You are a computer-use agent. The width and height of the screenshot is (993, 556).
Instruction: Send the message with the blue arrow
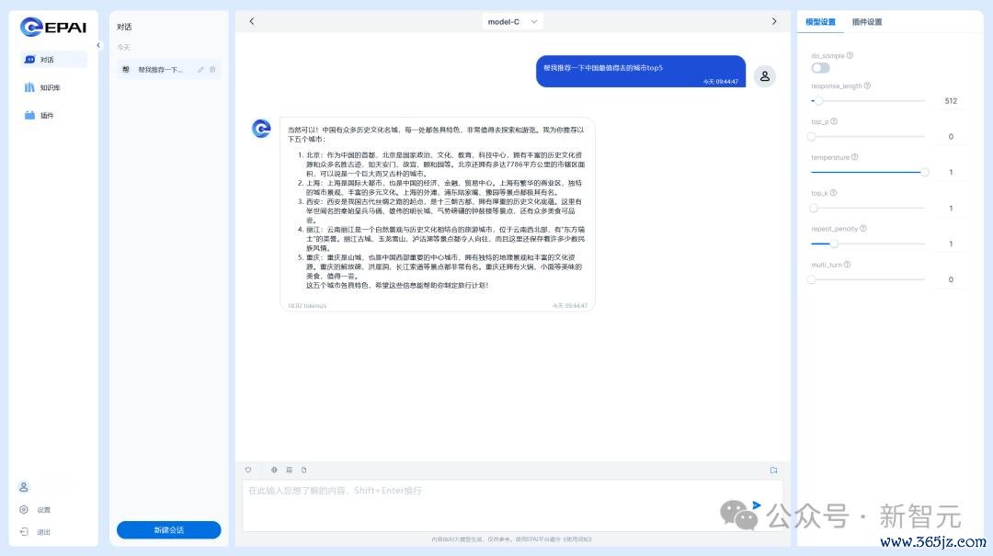(756, 505)
